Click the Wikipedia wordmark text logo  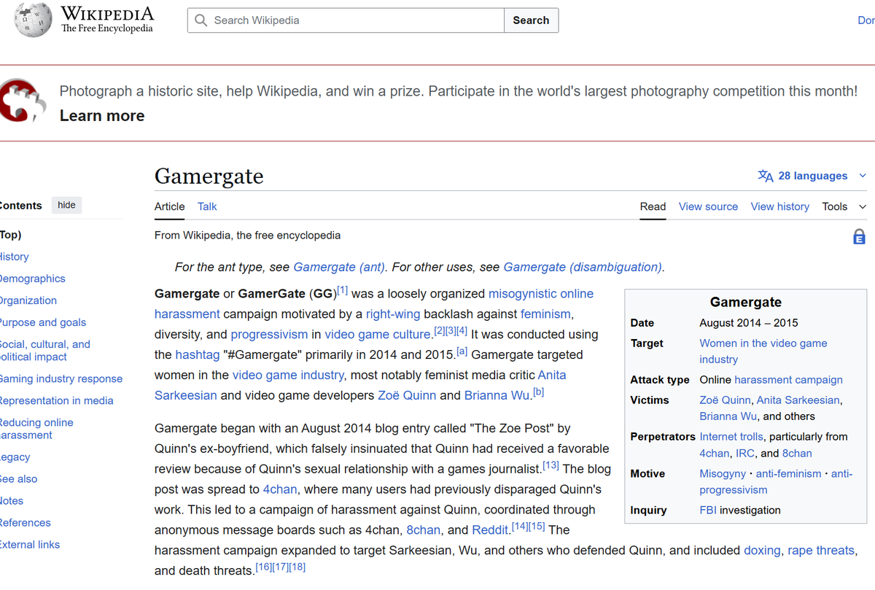tap(107, 20)
